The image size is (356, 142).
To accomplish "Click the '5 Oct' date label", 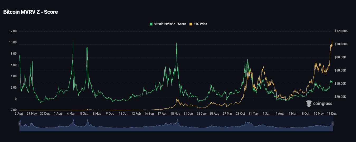I will point(84,114).
